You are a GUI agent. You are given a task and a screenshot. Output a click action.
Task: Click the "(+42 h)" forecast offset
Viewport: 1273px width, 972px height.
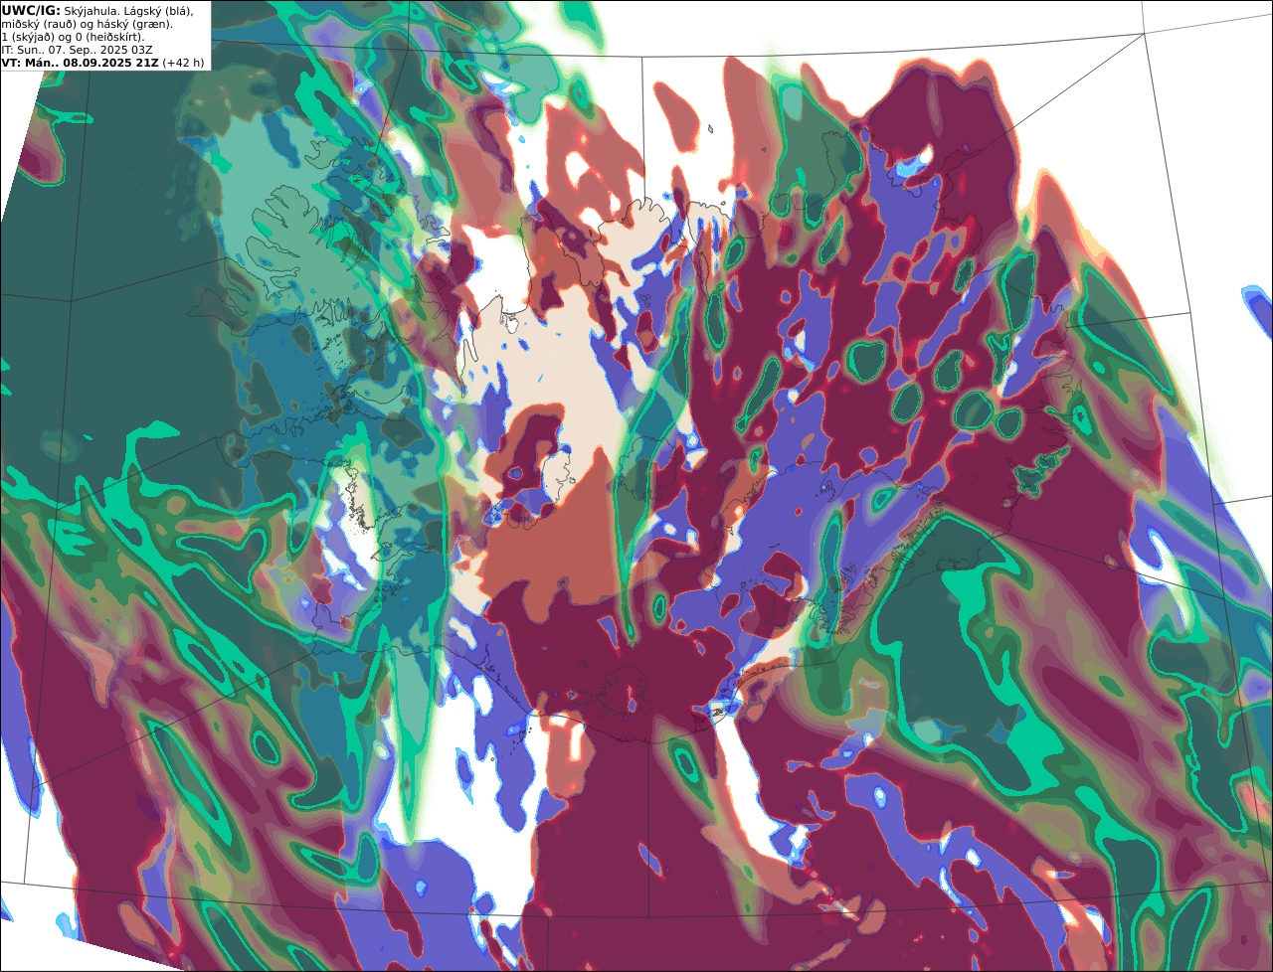click(x=183, y=63)
